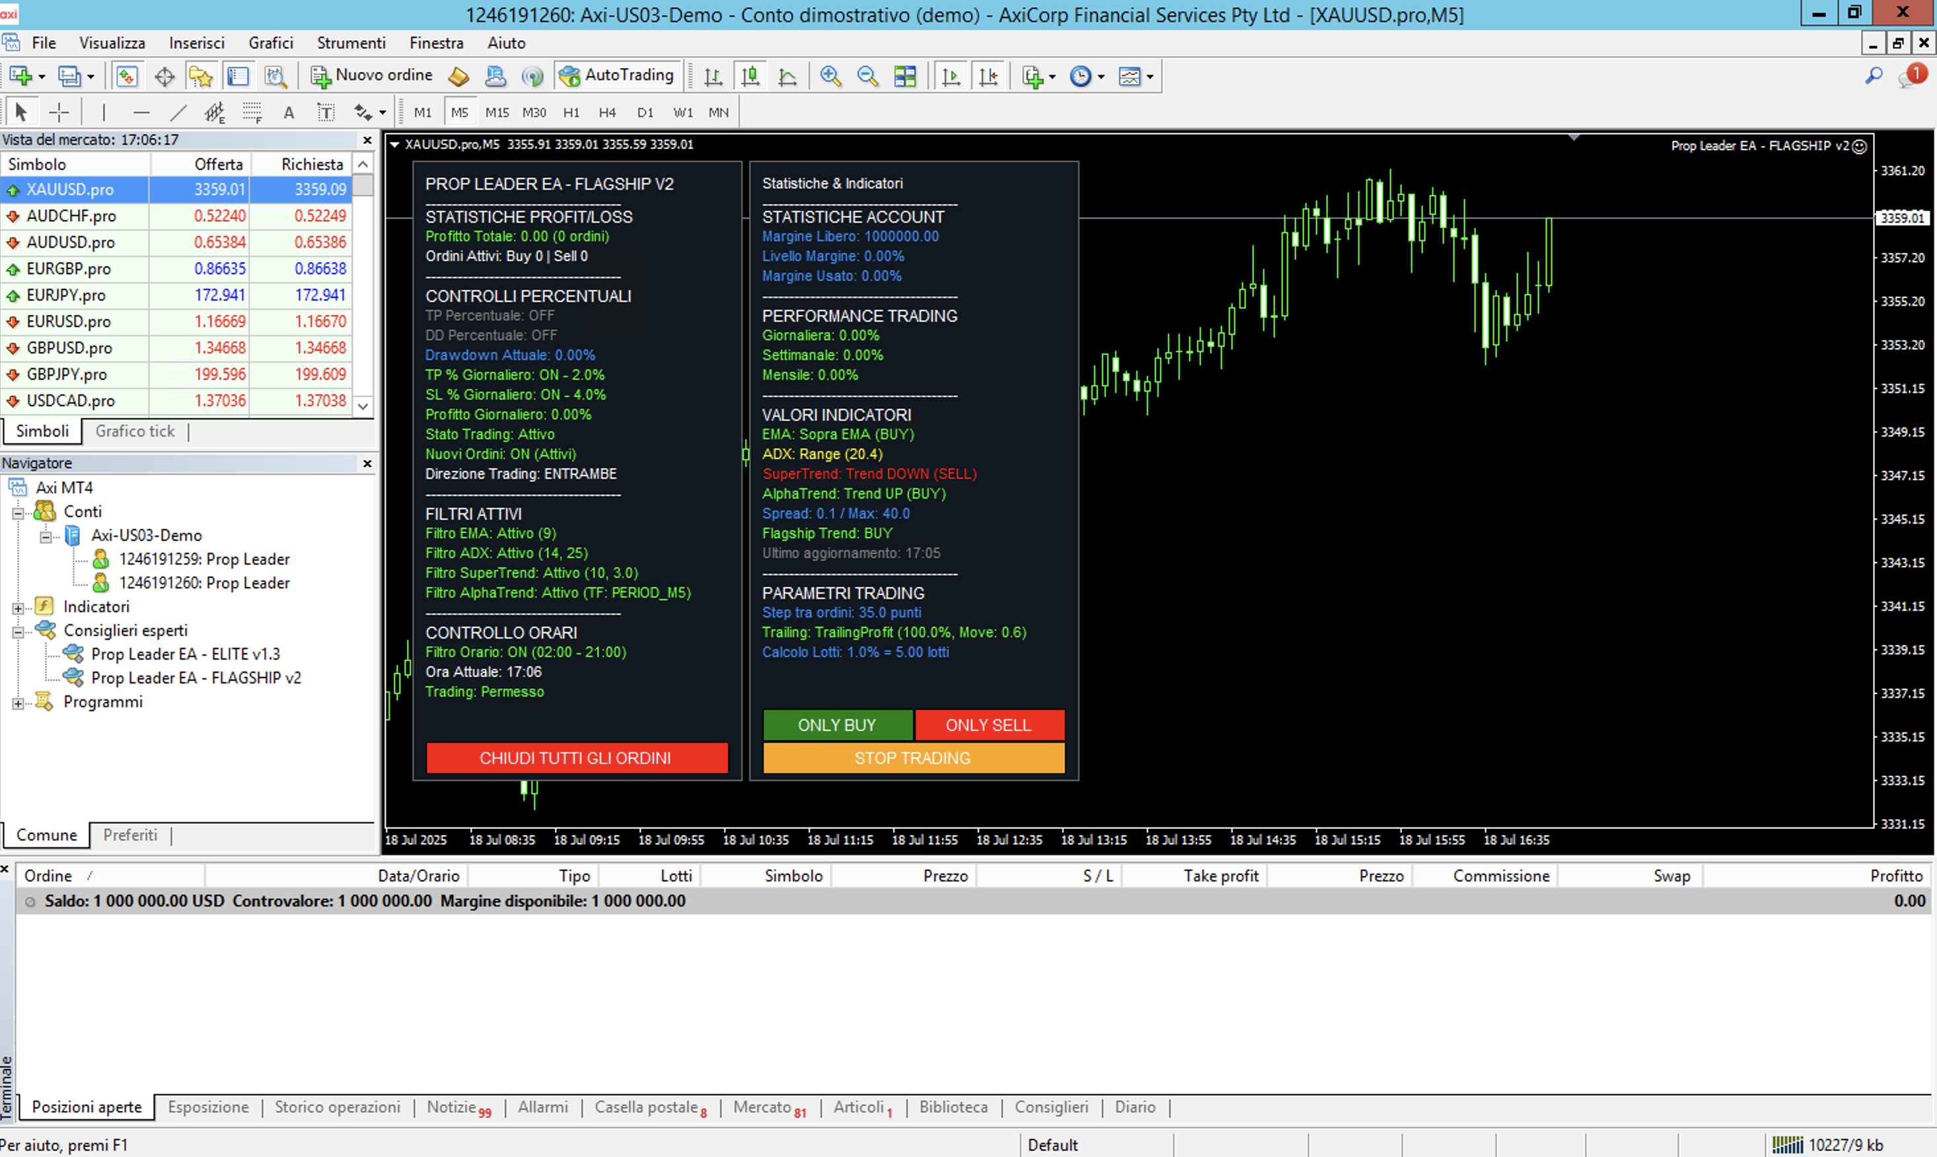Viewport: 1937px width, 1157px height.
Task: Click the line chart type icon
Action: [x=787, y=76]
